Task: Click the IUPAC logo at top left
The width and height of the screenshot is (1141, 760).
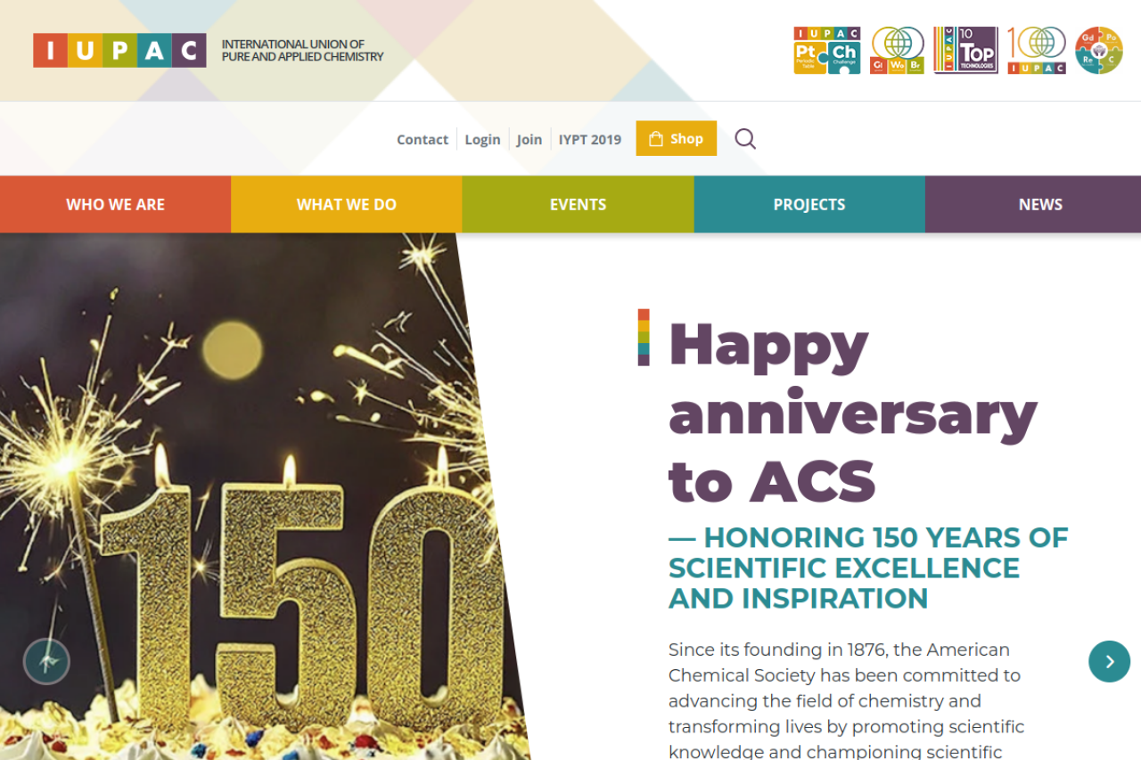Action: [119, 51]
